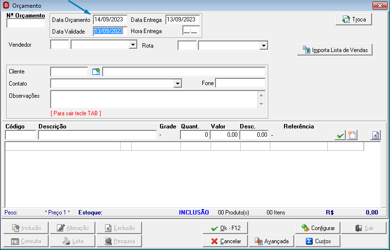The image size is (390, 250).
Task: Click the Observações scrollbar up arrow
Action: pyautogui.click(x=261, y=95)
